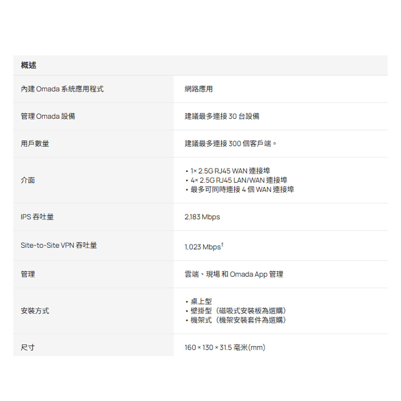
Task: Click the 2,183 Mbps value
Action: (x=202, y=217)
